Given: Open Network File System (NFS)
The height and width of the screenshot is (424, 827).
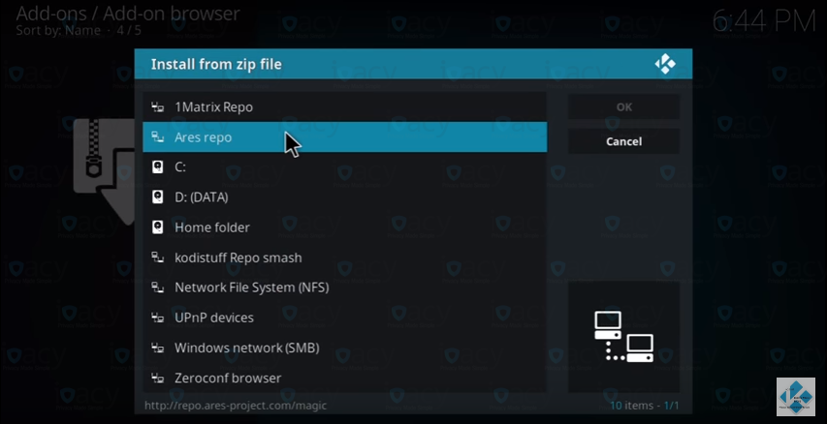Looking at the screenshot, I should (x=344, y=288).
